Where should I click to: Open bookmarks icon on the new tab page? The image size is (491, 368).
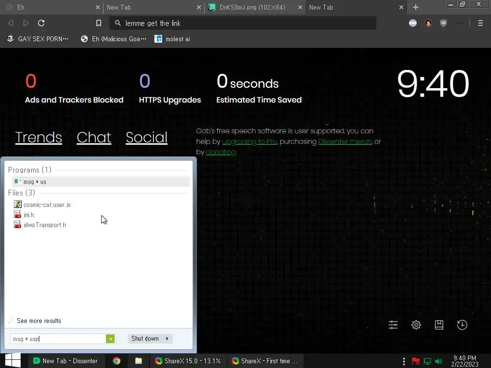[439, 325]
